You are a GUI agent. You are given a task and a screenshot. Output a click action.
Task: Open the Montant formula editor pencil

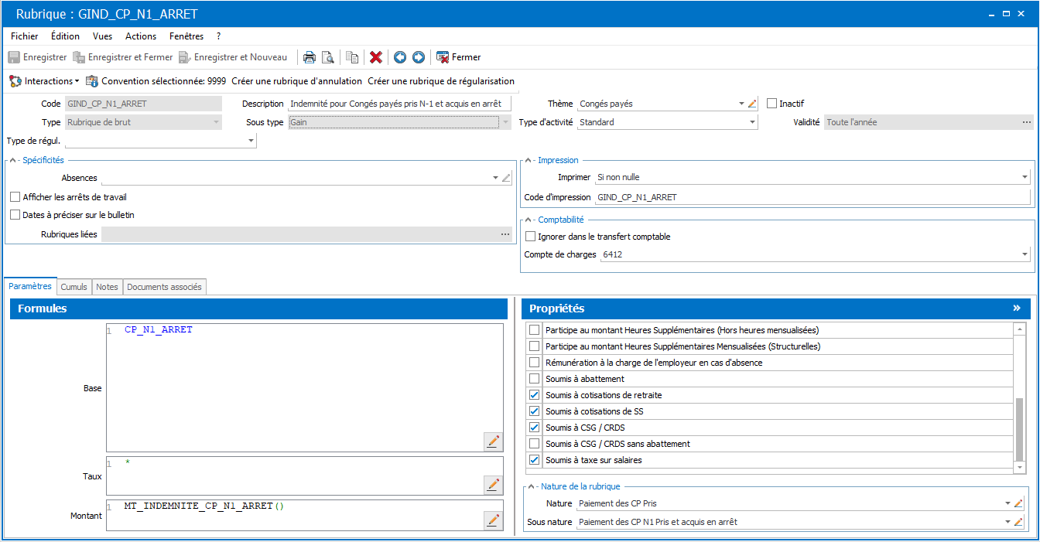tap(493, 520)
